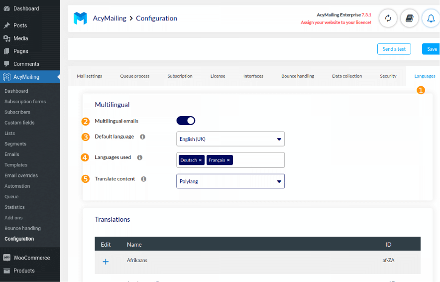Click info icon beside Default language

pyautogui.click(x=142, y=137)
